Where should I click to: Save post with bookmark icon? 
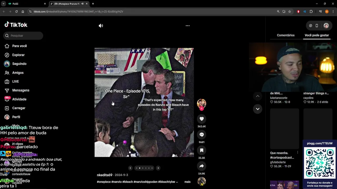pyautogui.click(x=202, y=150)
